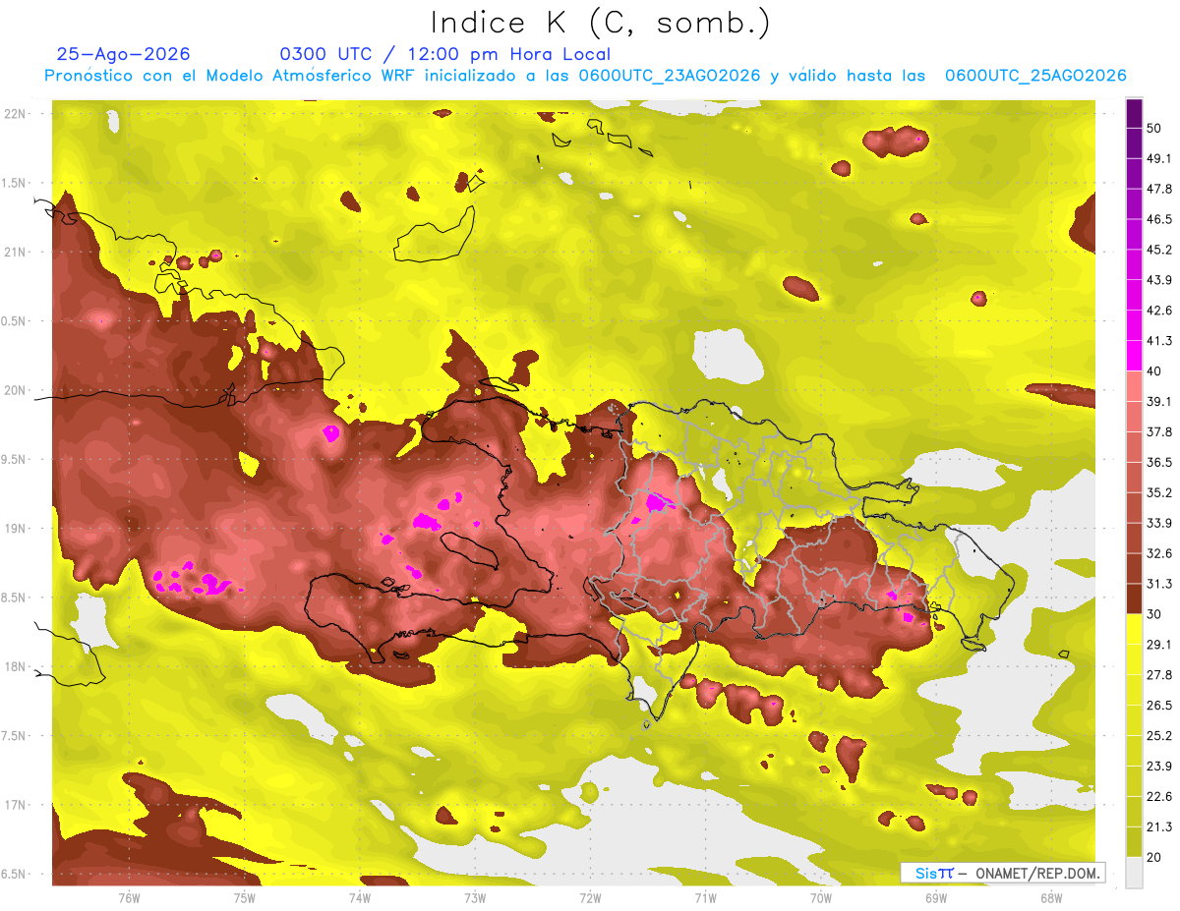Click the '45.2' colorbar label
The height and width of the screenshot is (911, 1180).
1158,250
